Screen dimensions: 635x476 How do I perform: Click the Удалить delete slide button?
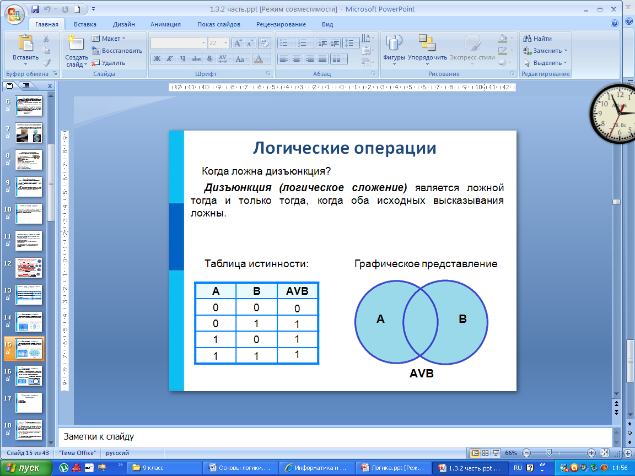(x=109, y=63)
